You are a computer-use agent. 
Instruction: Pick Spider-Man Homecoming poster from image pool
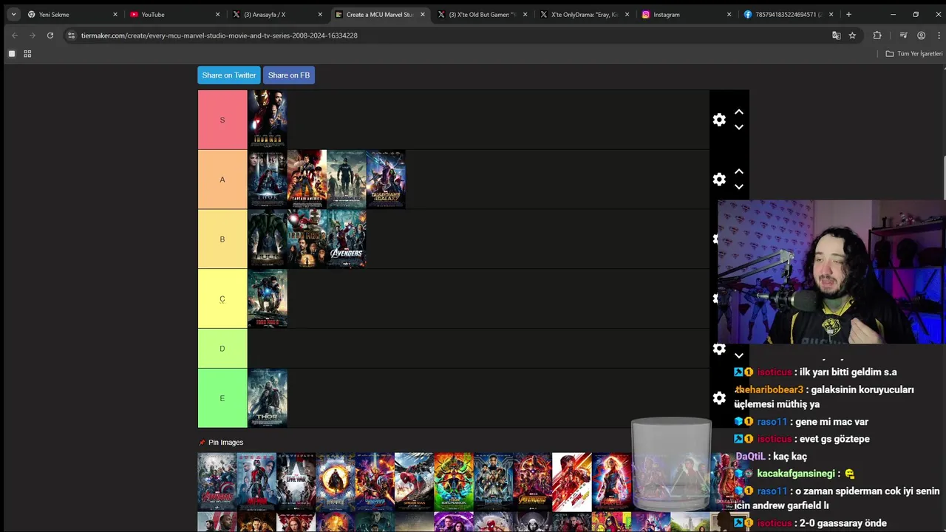(x=414, y=482)
